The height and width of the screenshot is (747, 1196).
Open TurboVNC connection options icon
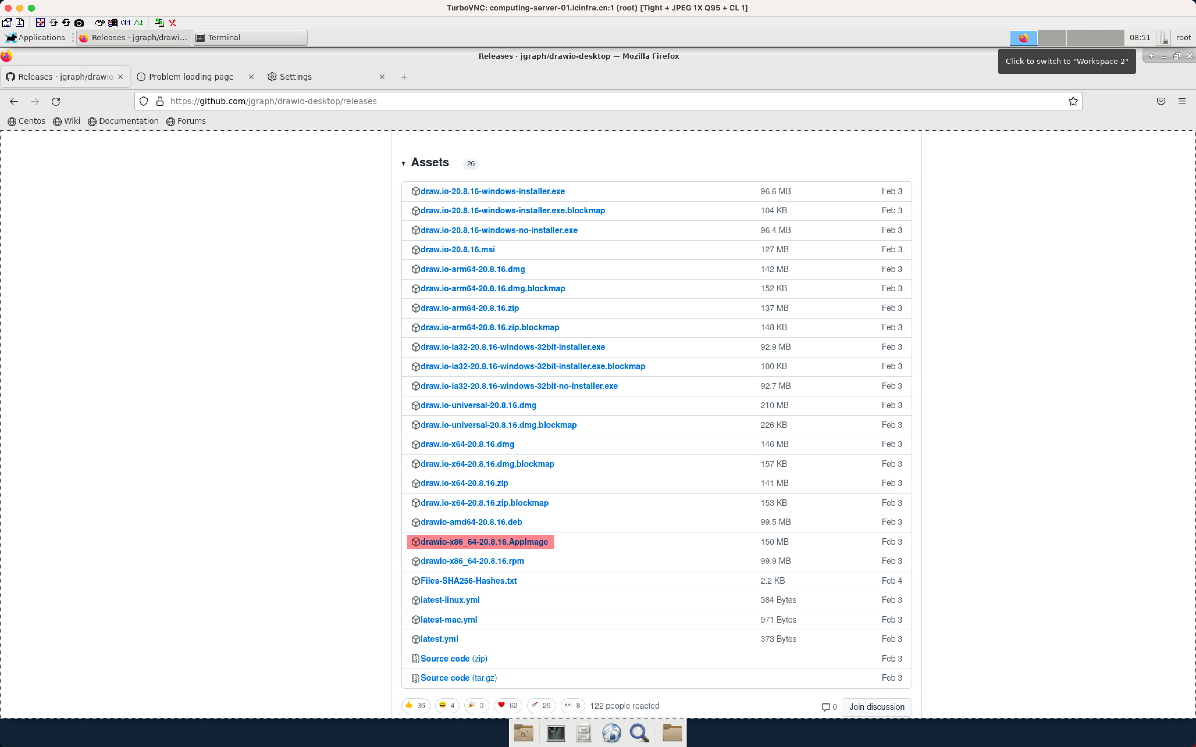click(x=6, y=22)
